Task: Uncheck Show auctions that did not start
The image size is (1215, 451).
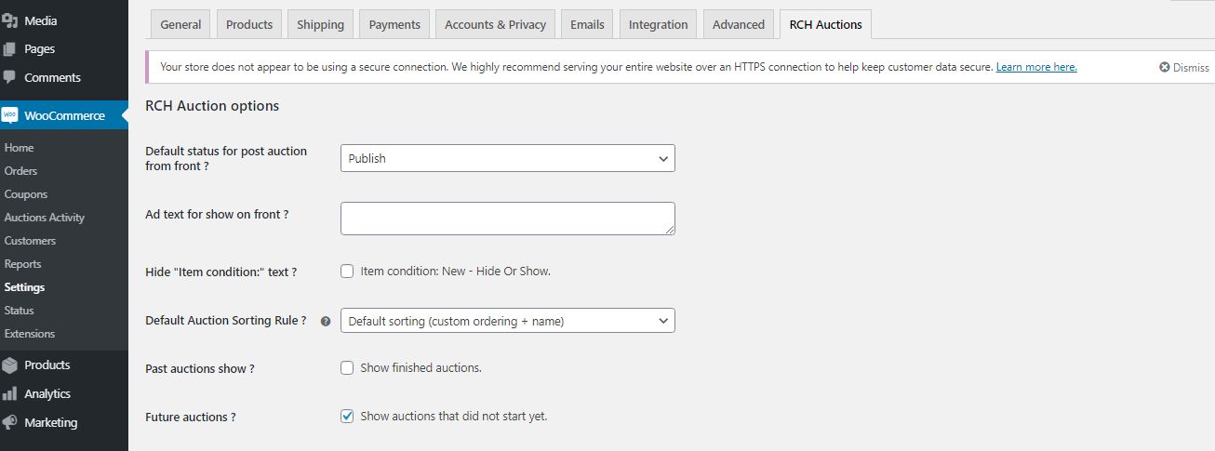Action: tap(347, 417)
